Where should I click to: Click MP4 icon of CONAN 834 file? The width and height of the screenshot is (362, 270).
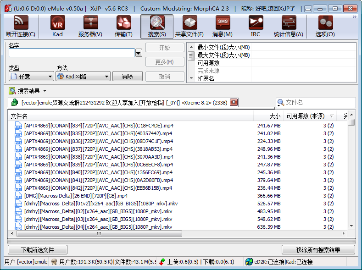(x=18, y=126)
